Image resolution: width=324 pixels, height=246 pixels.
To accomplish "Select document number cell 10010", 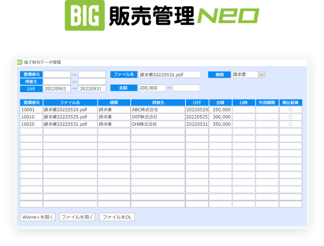I will tap(31, 117).
